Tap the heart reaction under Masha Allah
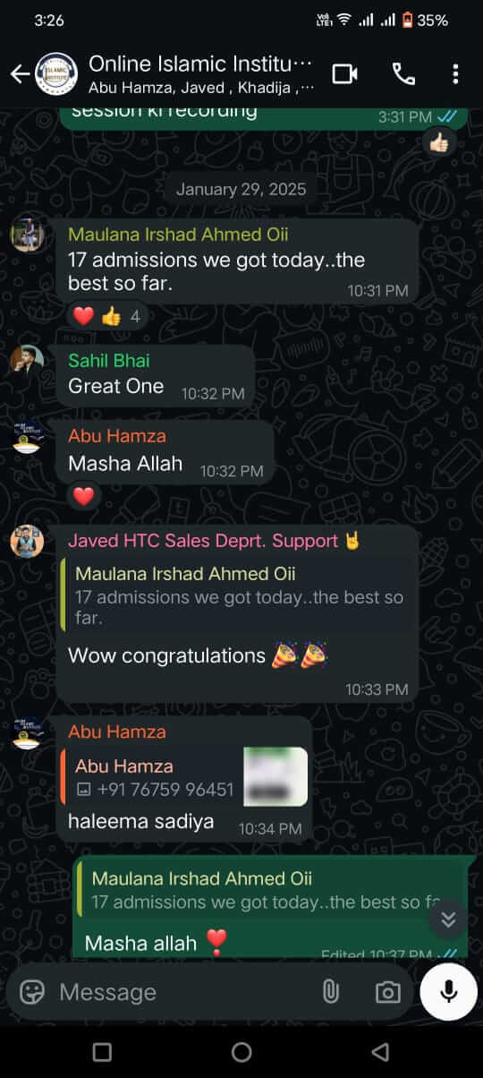Screen dimensions: 483x1078 click(x=83, y=496)
